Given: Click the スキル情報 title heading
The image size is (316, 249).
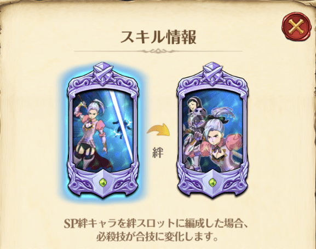Looking at the screenshot, I should click(x=158, y=38).
